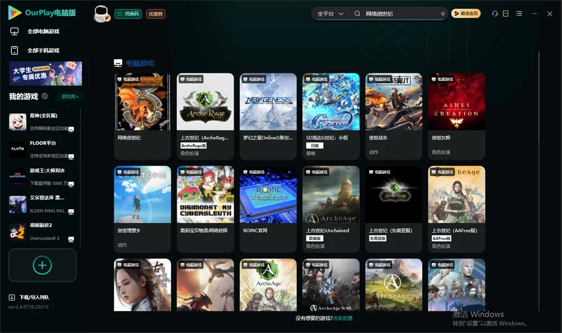Click the 点击反馈 feedback link
This screenshot has width=562, height=333.
point(343,318)
